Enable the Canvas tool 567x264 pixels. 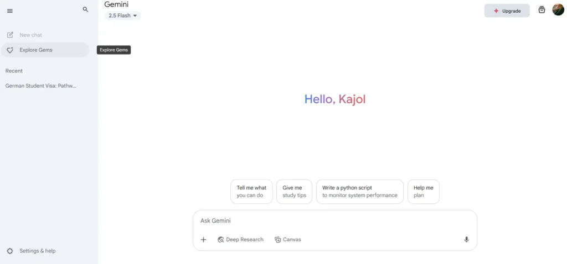288,240
